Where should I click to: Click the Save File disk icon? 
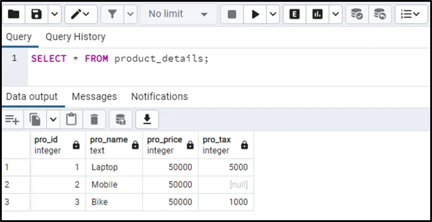click(36, 14)
